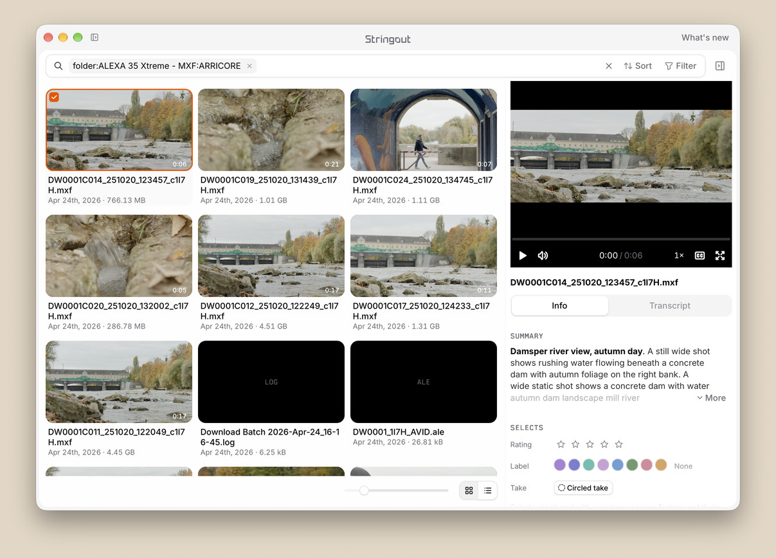Image resolution: width=776 pixels, height=558 pixels.
Task: Toggle closed captions in the player
Action: (x=700, y=255)
